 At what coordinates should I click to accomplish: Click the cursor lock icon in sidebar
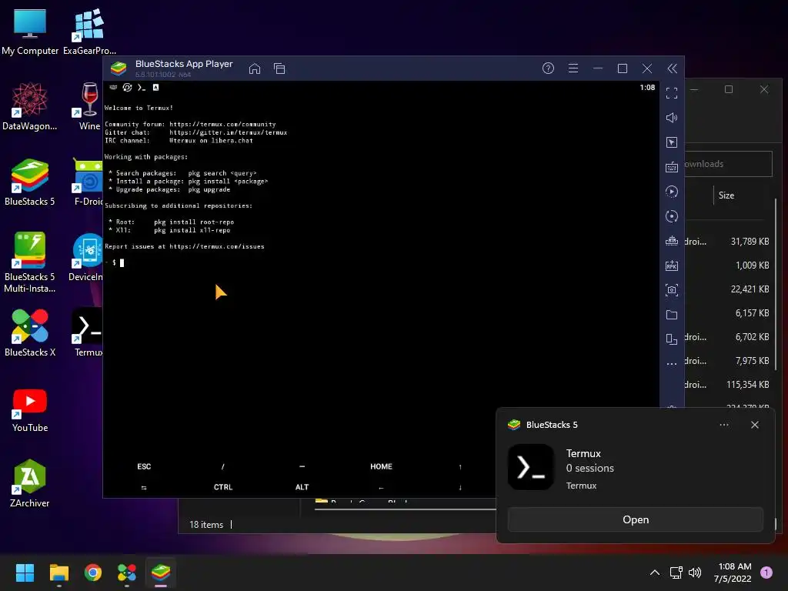pos(672,142)
